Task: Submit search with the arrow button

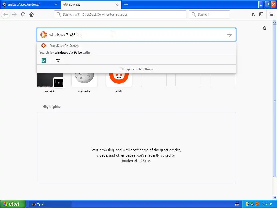Action: [x=229, y=35]
